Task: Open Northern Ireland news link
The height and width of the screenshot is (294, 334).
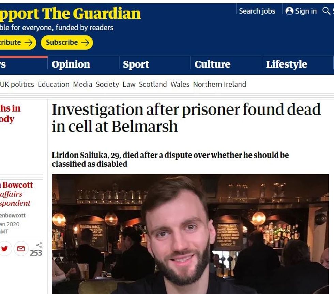Action: pos(219,84)
